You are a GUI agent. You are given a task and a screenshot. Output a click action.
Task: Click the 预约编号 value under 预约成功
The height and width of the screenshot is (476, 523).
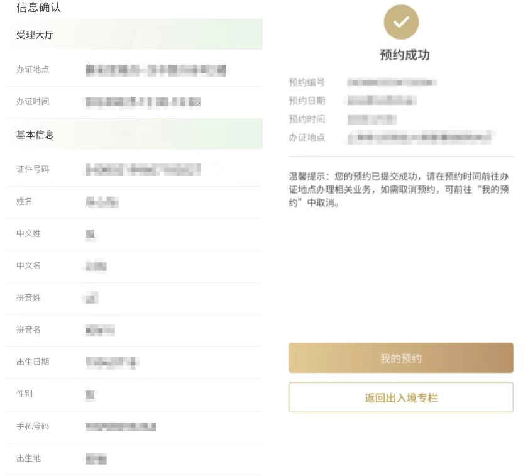[392, 82]
